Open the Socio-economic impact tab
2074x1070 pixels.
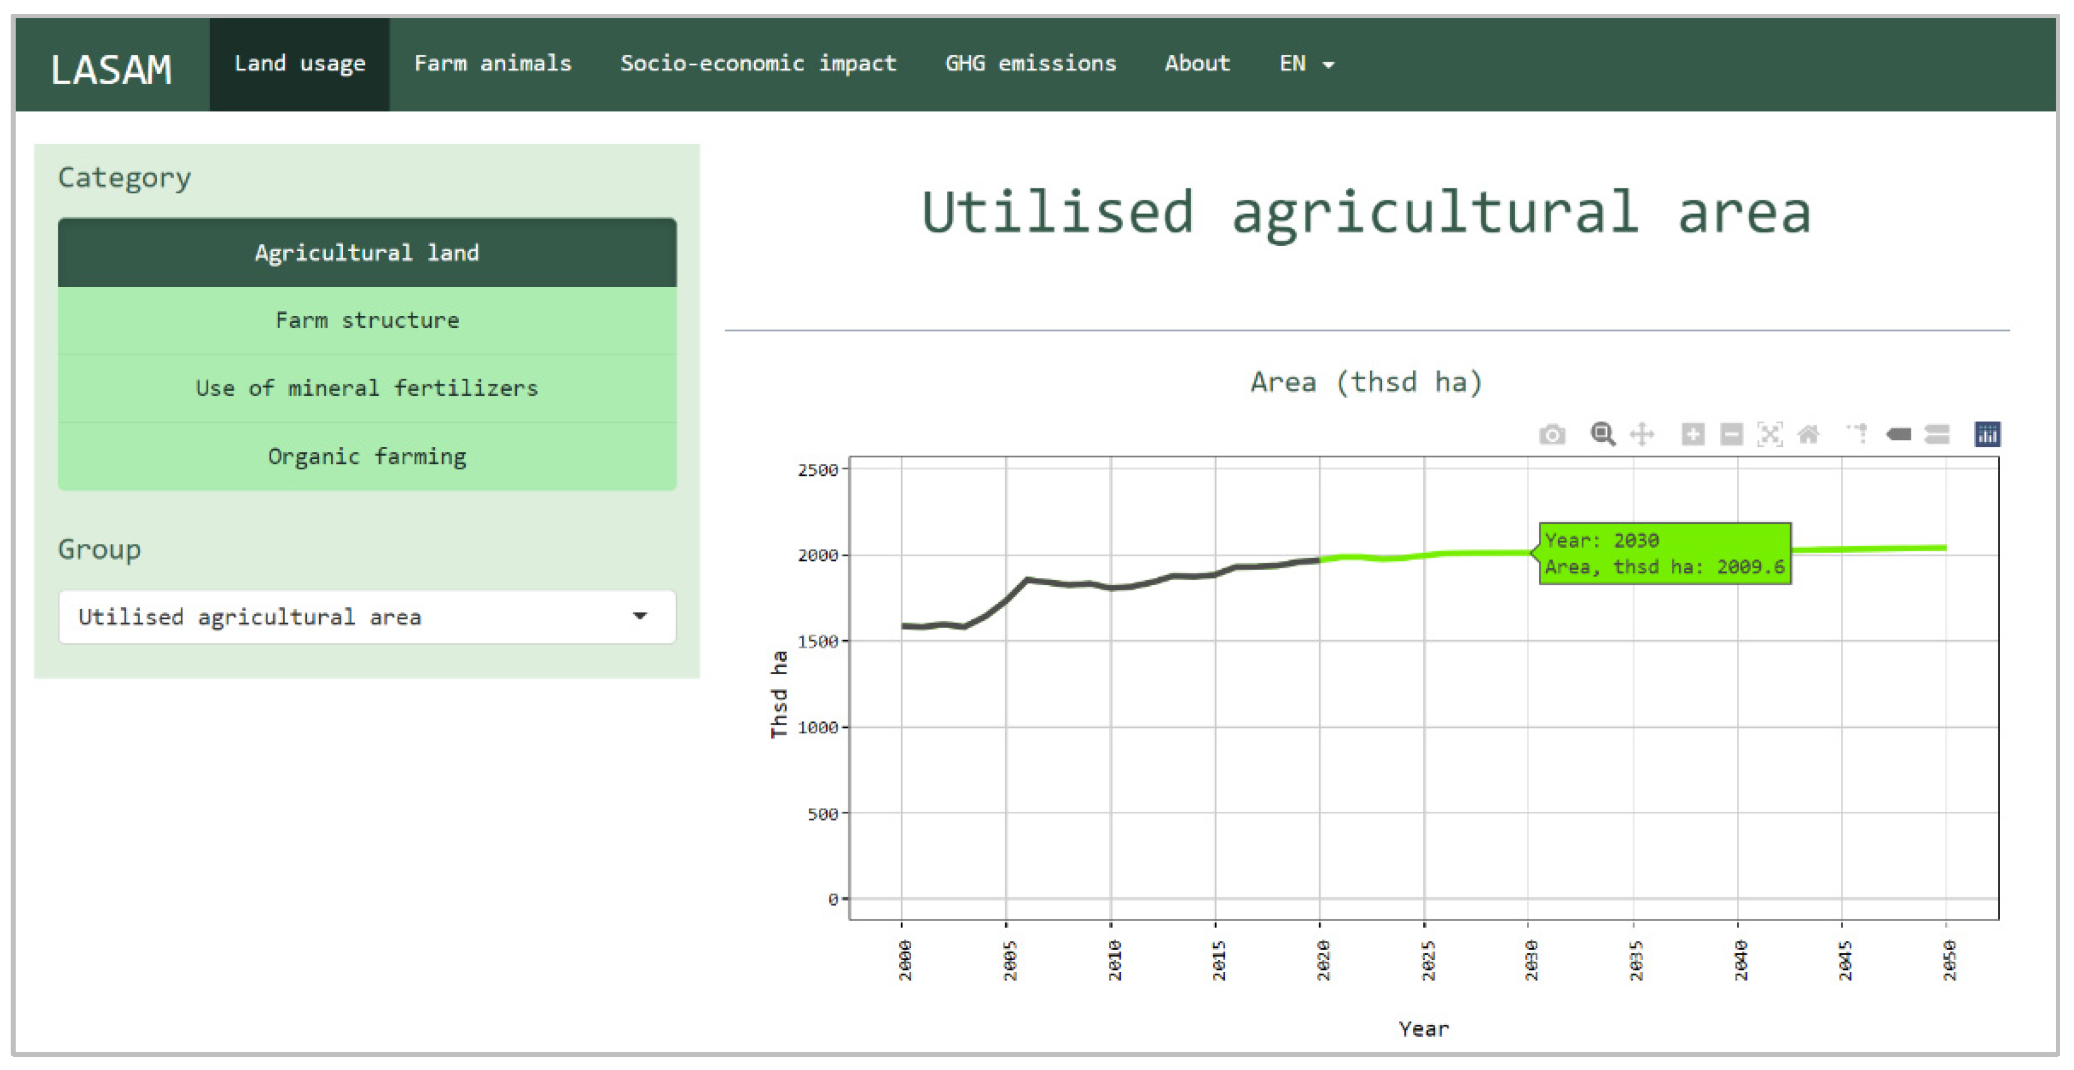pyautogui.click(x=758, y=63)
